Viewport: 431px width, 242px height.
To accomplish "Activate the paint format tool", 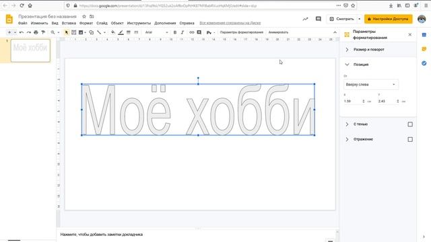I will point(43,32).
